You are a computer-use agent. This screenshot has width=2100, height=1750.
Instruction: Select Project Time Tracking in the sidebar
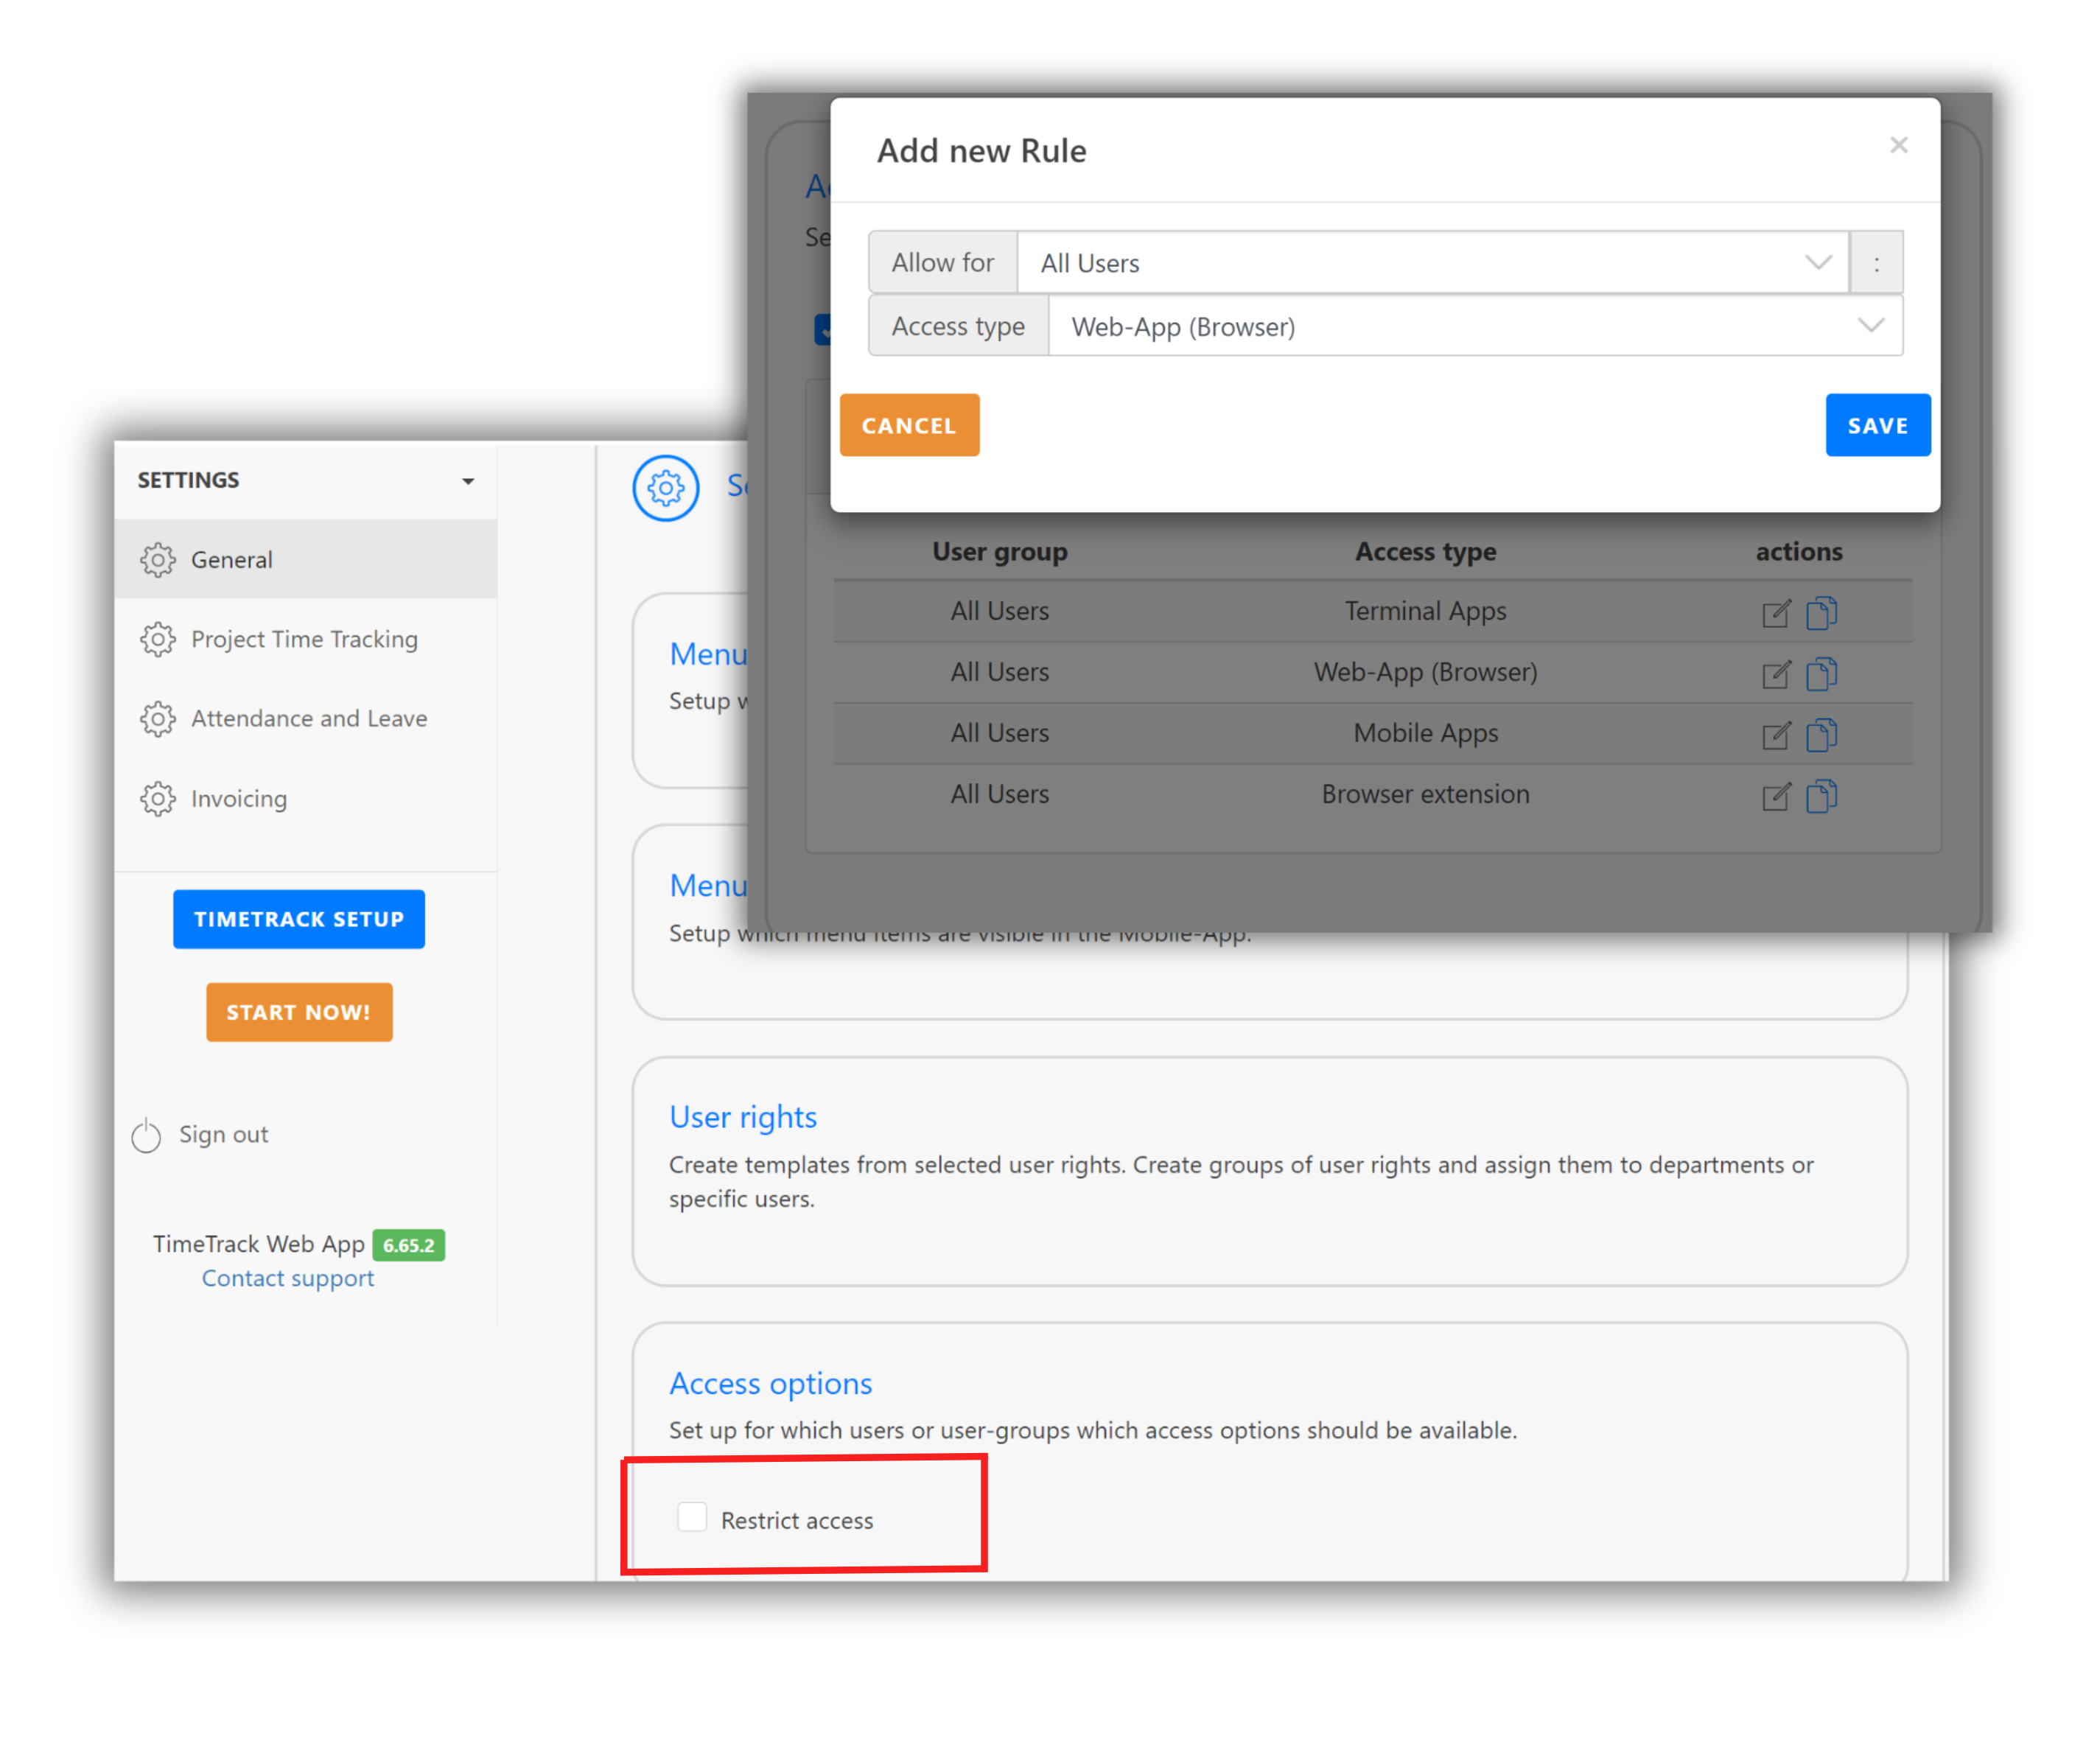pos(304,639)
